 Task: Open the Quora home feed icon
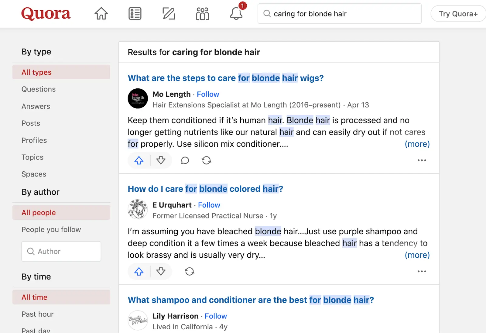(101, 13)
